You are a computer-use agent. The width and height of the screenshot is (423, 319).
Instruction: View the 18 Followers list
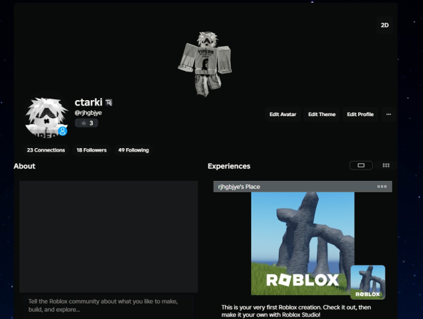coord(92,150)
